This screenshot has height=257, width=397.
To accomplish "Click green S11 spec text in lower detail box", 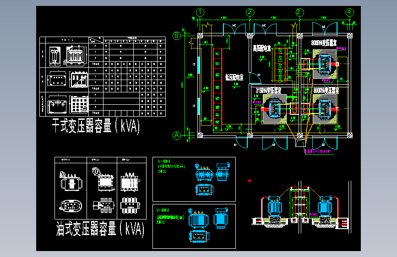I will pos(170,216).
